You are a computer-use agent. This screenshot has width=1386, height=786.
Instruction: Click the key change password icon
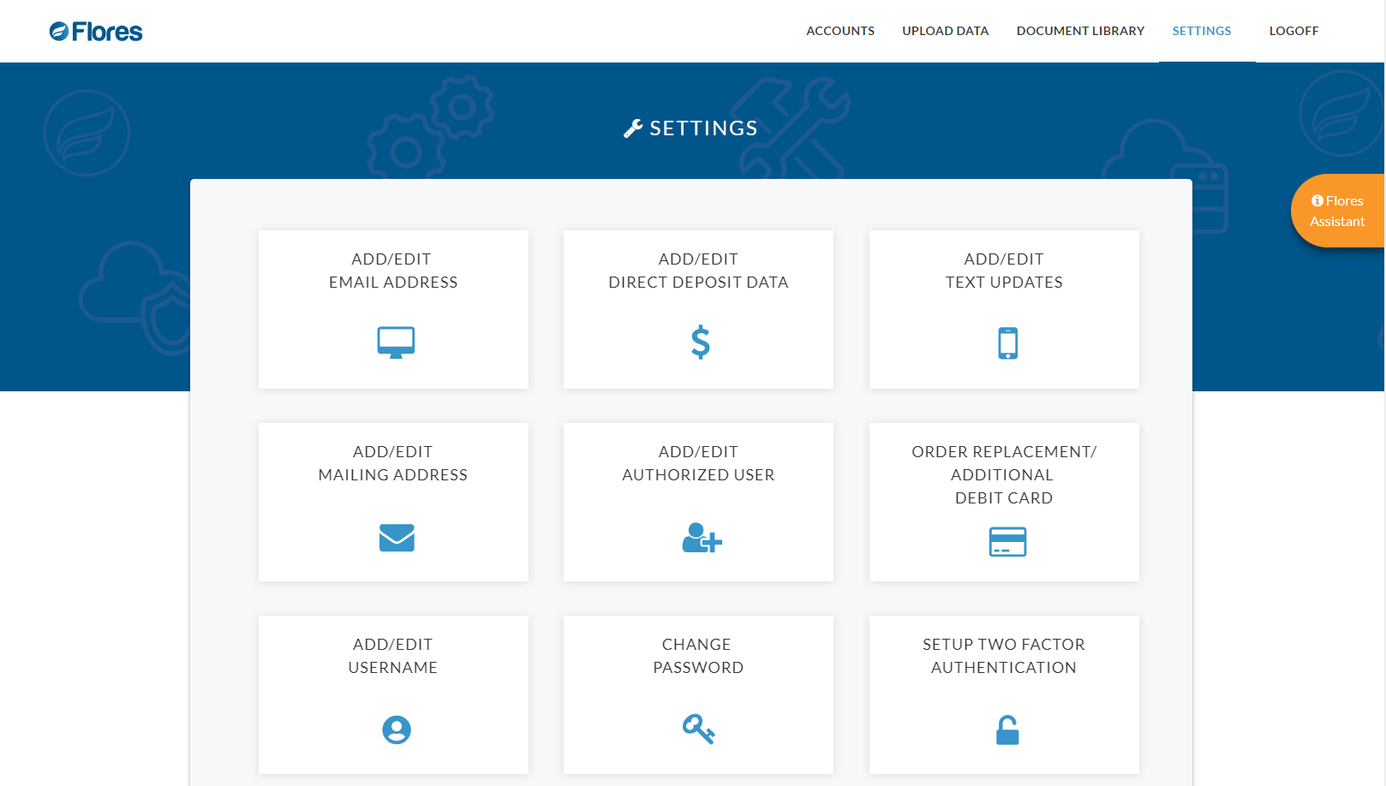pyautogui.click(x=698, y=729)
